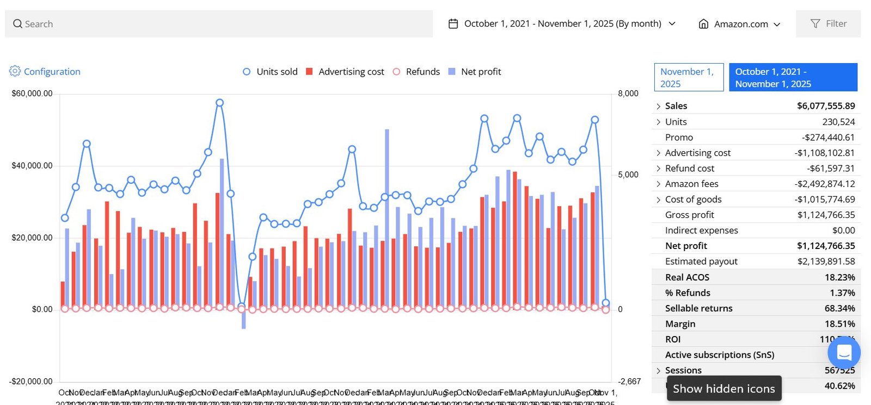Expand the Refund cost row
Viewport: 871px width, 405px height.
point(658,169)
